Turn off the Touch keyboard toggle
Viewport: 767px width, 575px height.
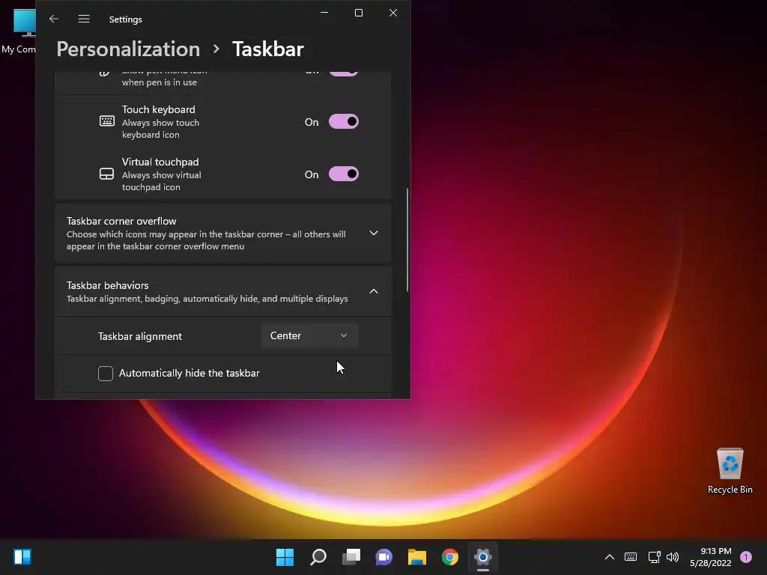[343, 121]
